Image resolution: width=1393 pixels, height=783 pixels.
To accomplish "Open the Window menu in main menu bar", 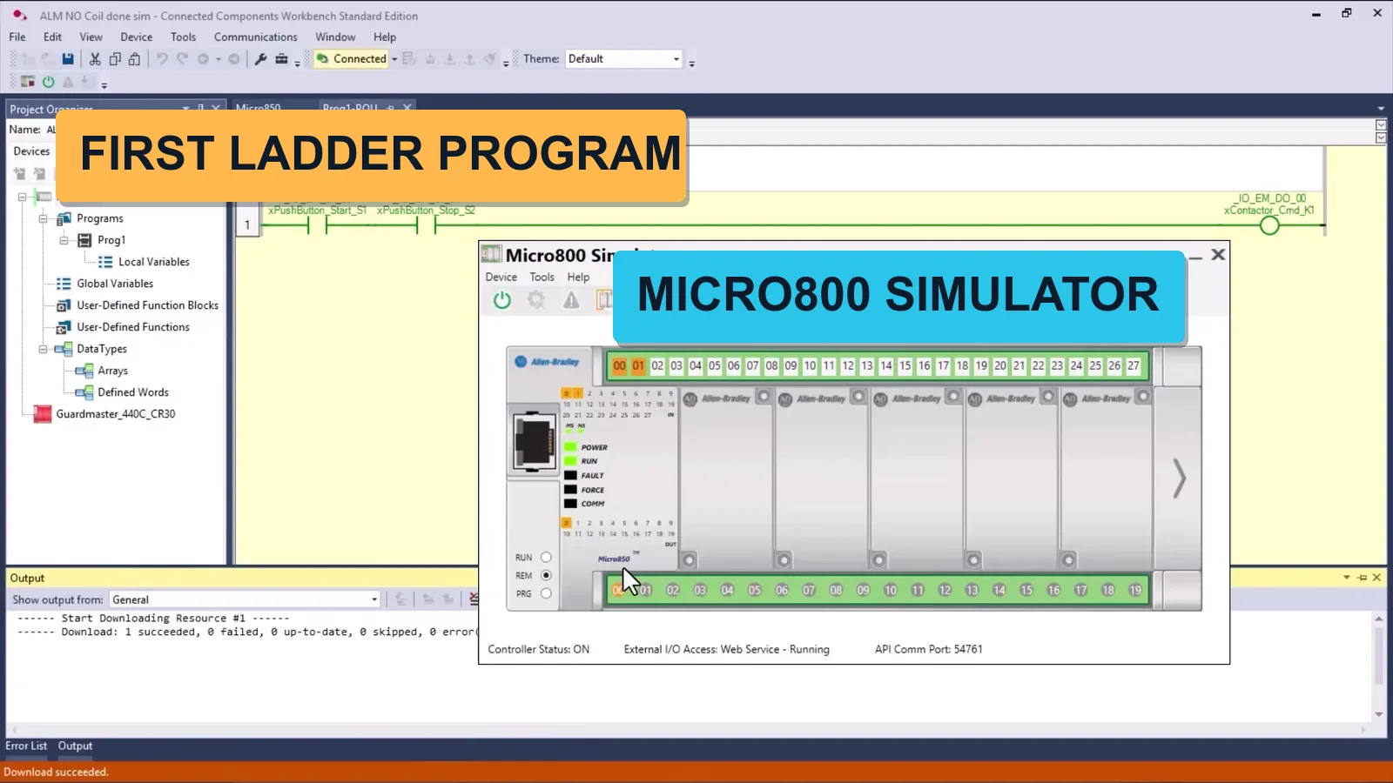I will (335, 37).
